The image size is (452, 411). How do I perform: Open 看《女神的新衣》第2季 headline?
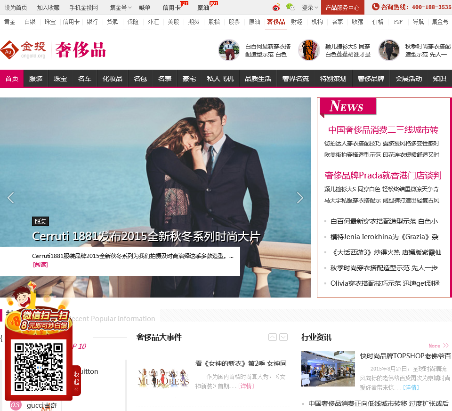[241, 363]
